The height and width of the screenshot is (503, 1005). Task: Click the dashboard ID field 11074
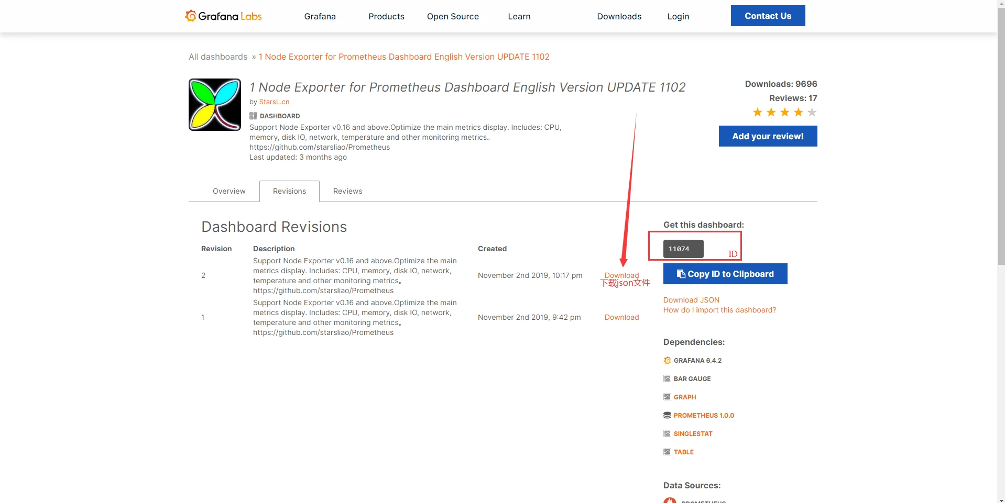coord(683,249)
